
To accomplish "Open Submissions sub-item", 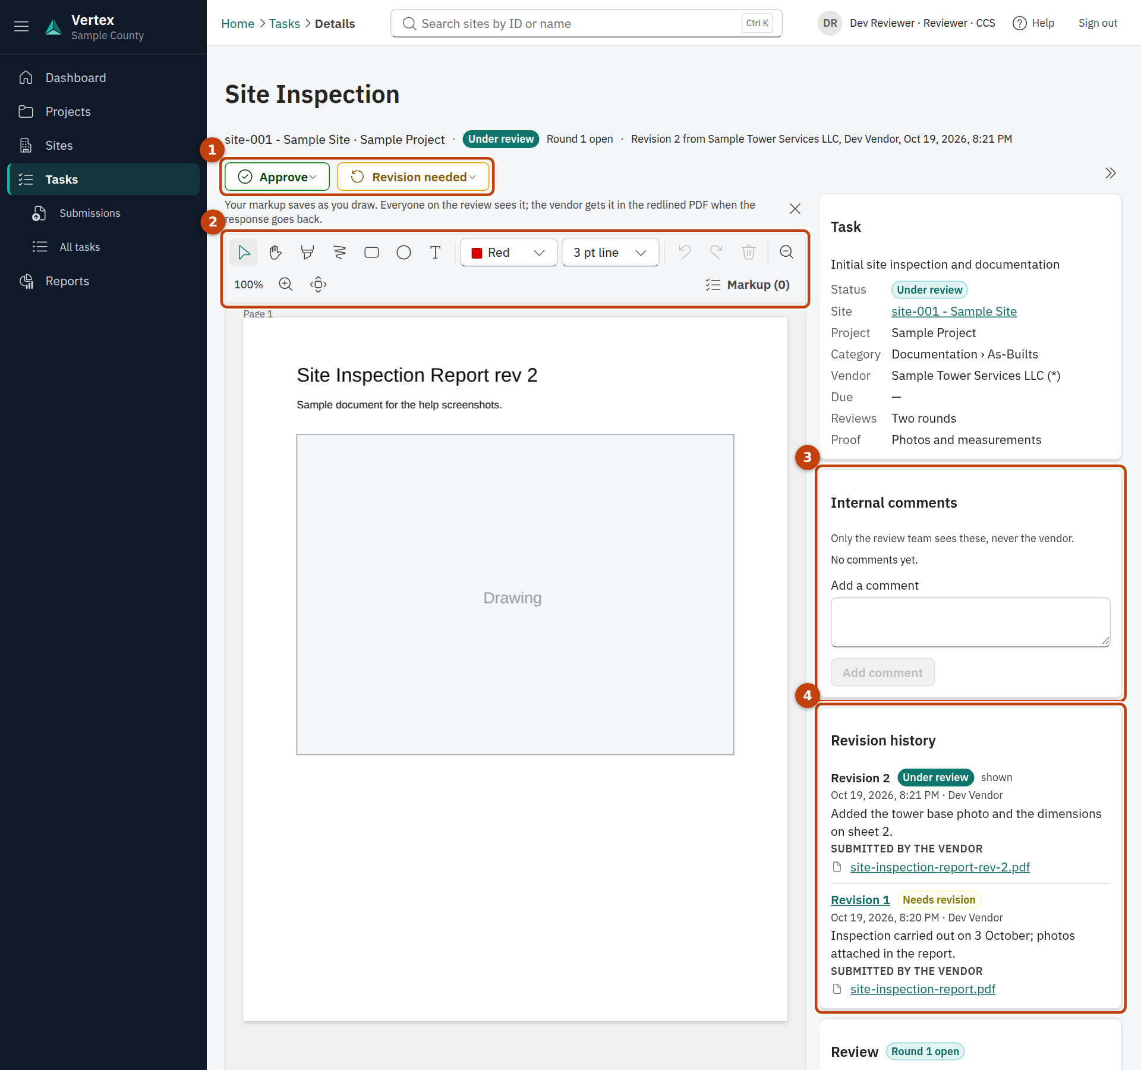I will click(103, 213).
